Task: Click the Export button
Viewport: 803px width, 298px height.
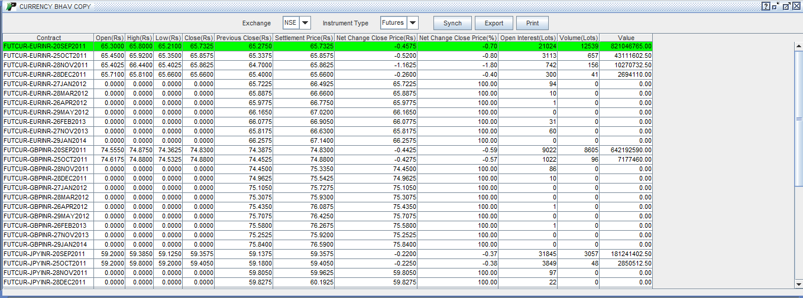Action: [x=494, y=23]
